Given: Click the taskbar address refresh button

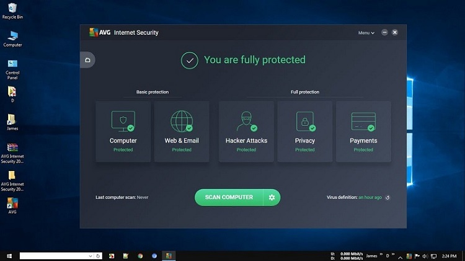Looking at the screenshot, I should pyautogui.click(x=98, y=256).
